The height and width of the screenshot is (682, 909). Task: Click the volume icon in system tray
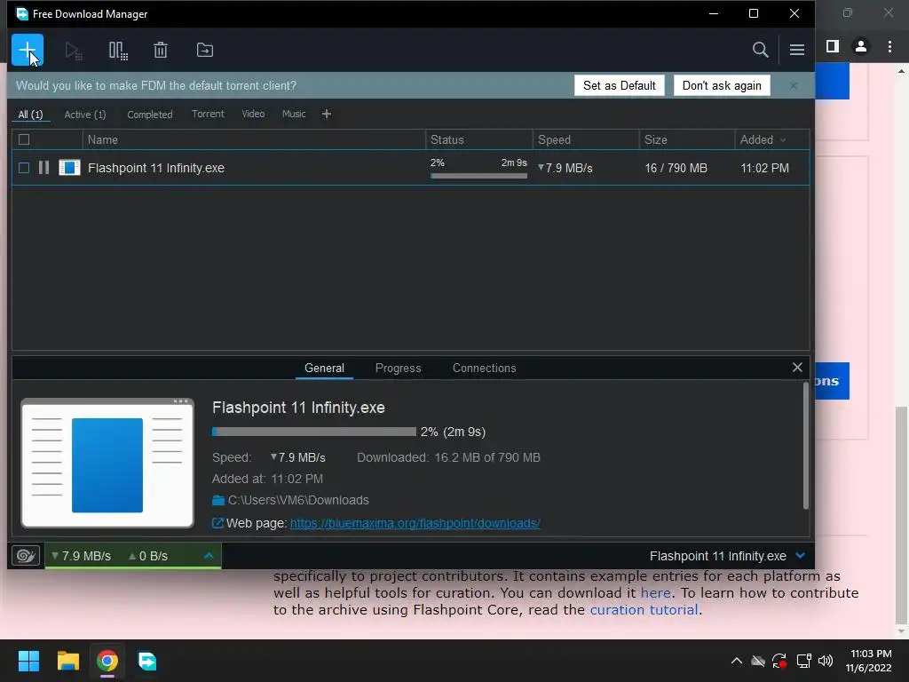pos(826,661)
